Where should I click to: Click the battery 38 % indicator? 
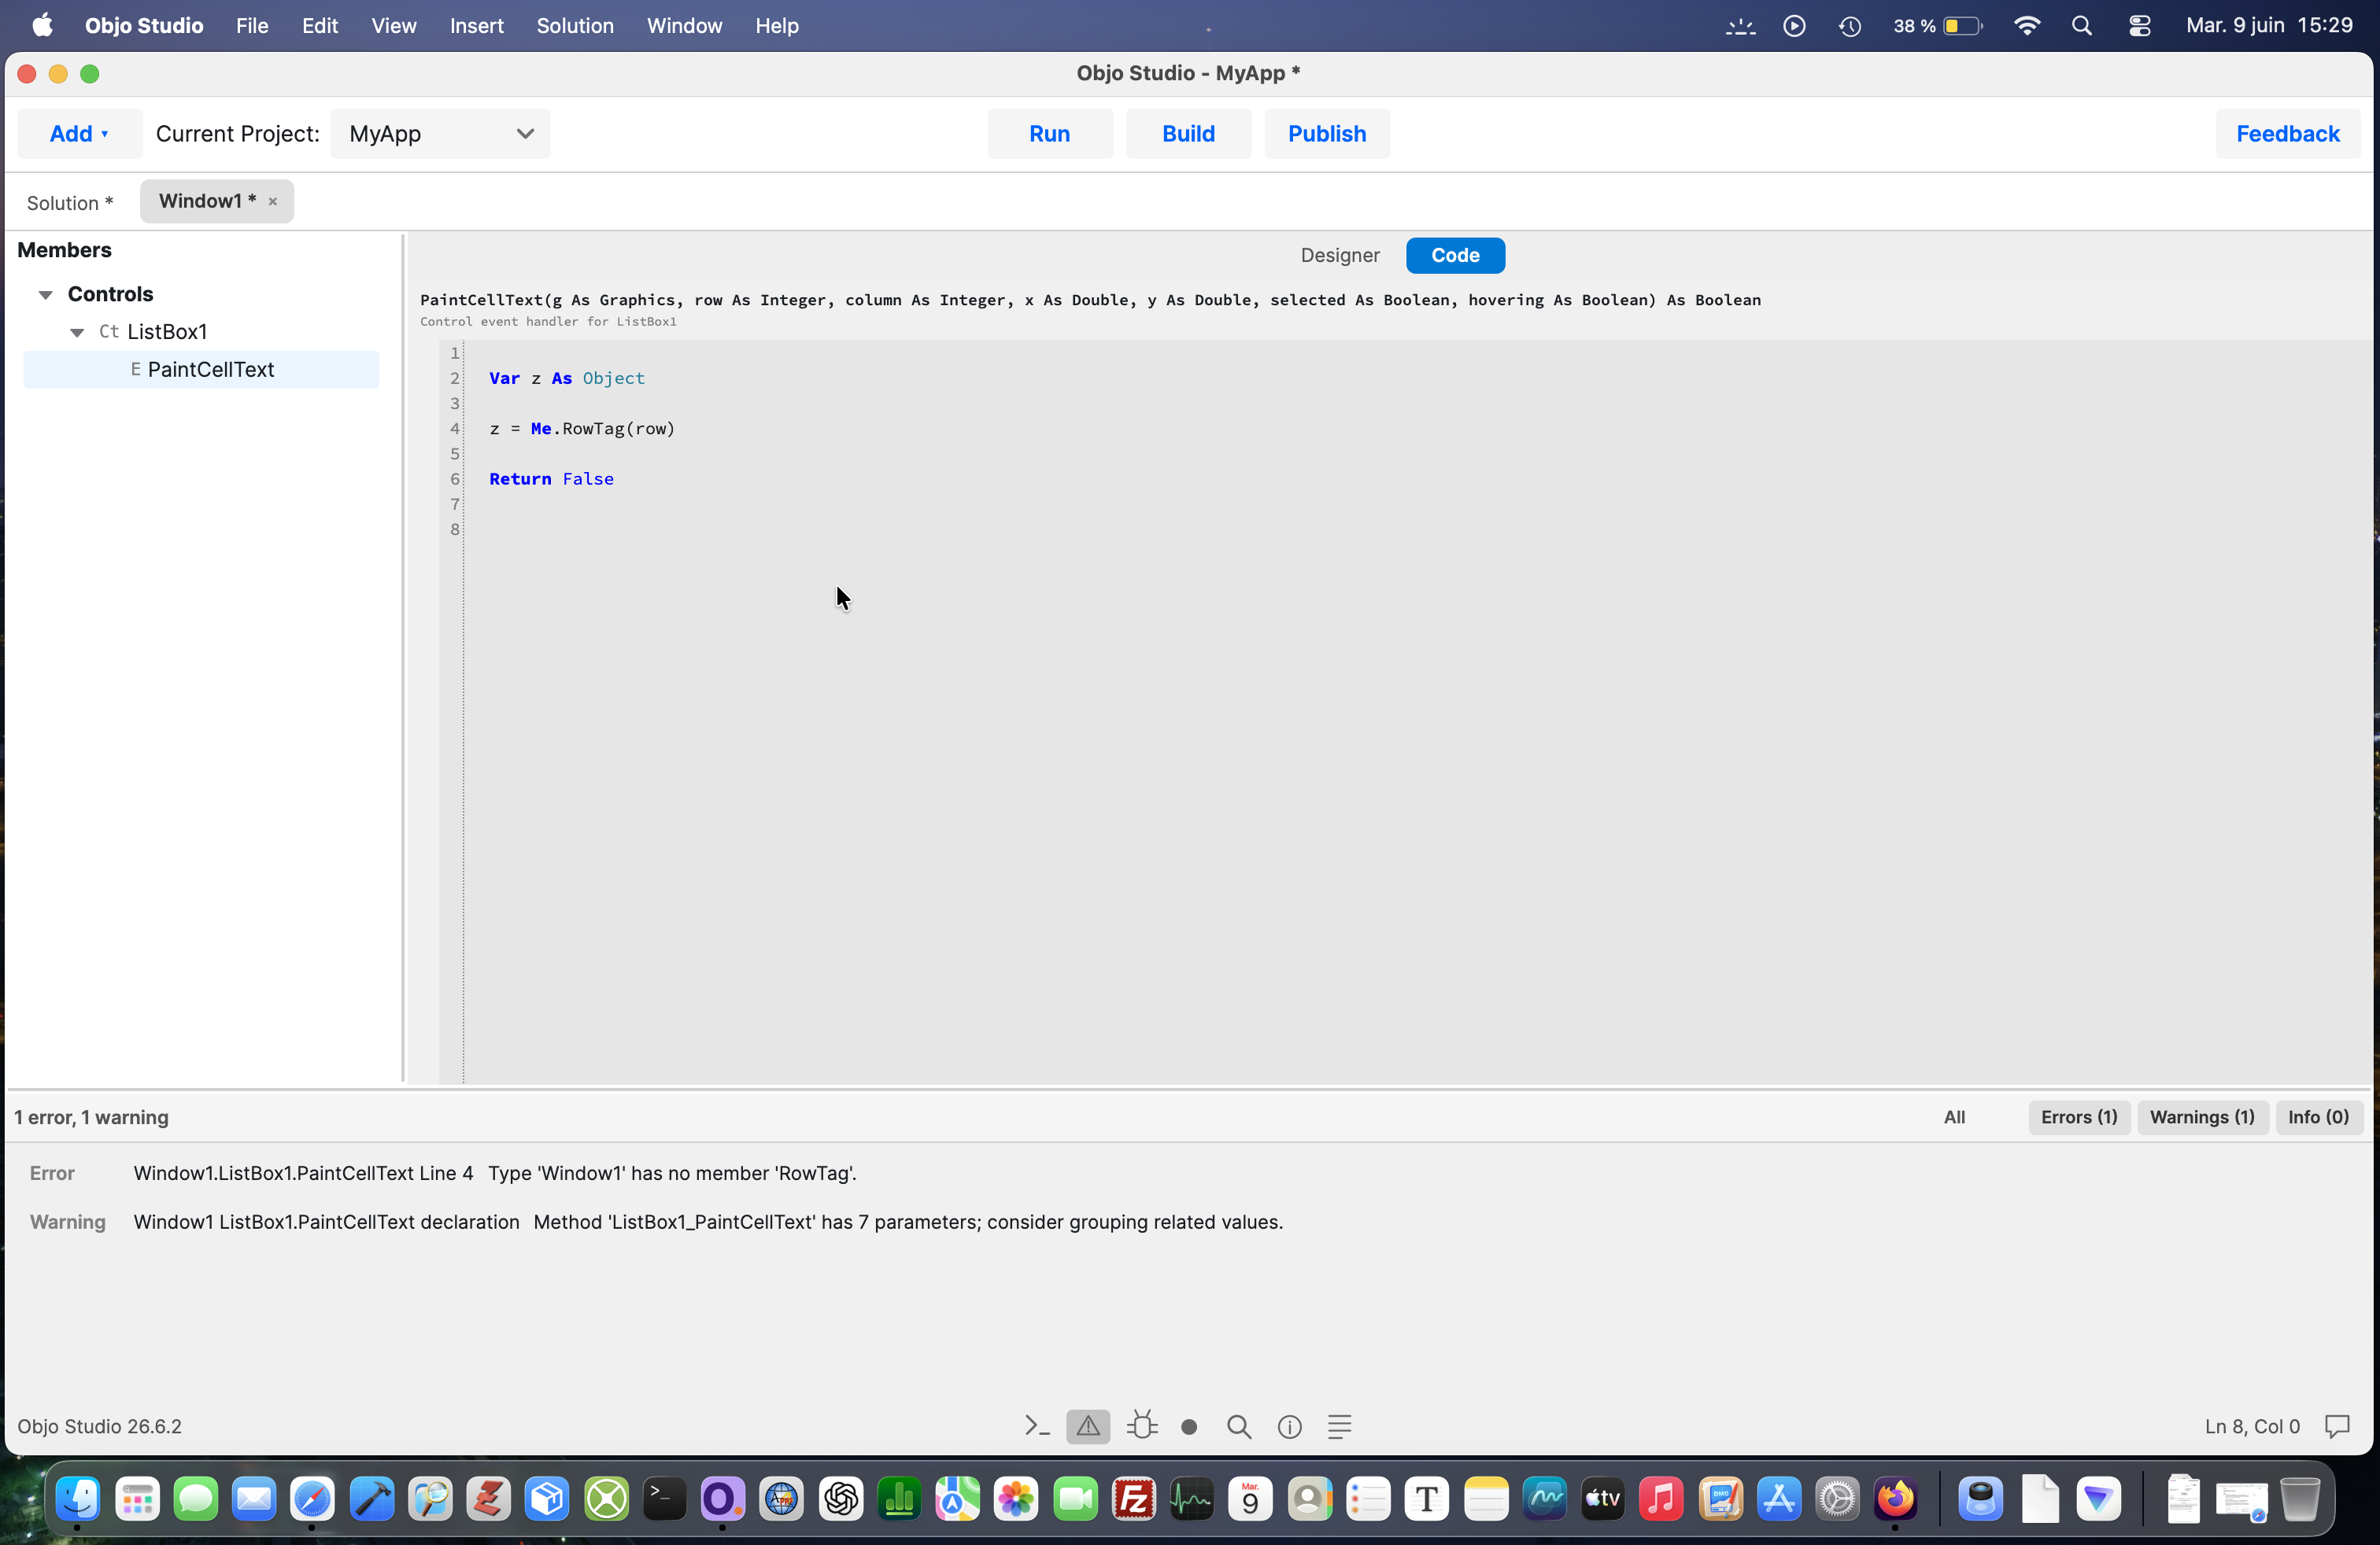coord(1936,26)
